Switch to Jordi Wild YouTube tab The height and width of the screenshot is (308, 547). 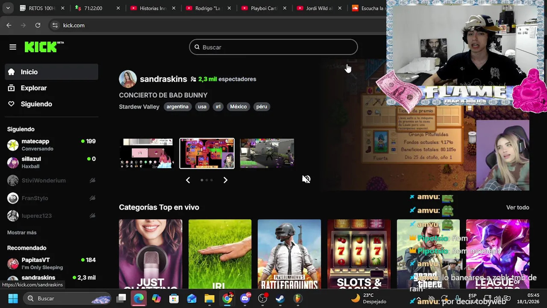pyautogui.click(x=319, y=8)
